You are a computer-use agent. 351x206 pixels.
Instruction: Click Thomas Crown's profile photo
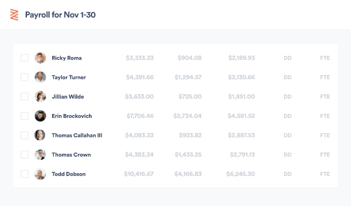coord(40,154)
